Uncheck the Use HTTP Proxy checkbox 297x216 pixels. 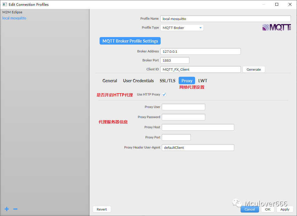pyautogui.click(x=164, y=94)
